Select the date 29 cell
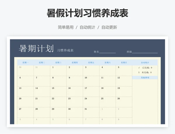This screenshot has height=134, width=175. pos(58,112)
